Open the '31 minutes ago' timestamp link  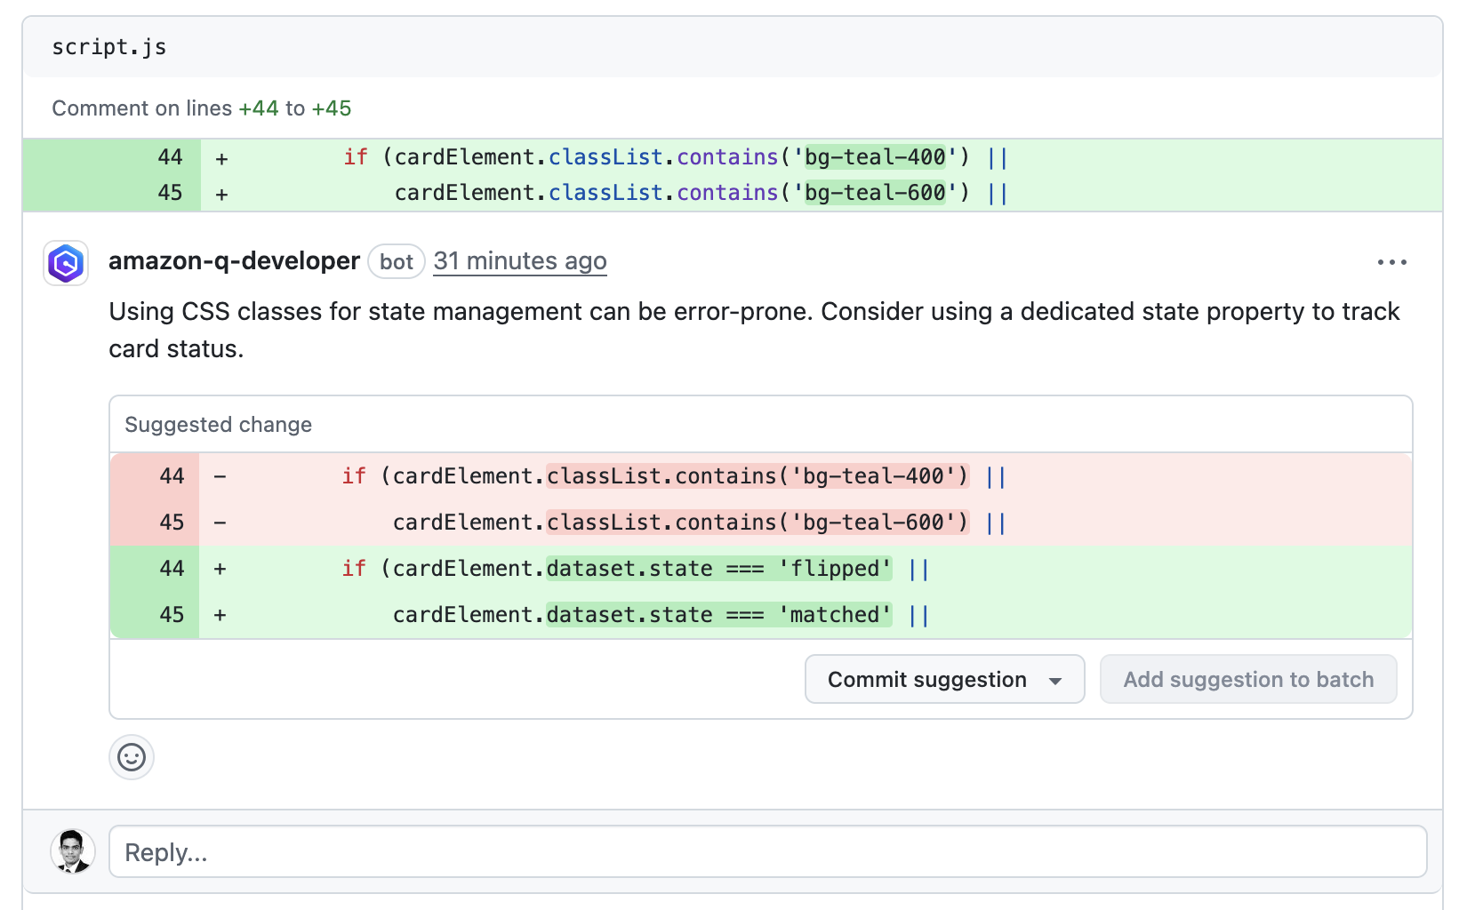pyautogui.click(x=520, y=261)
